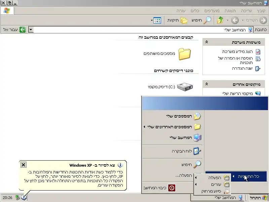Click 'משימות מערכת' panel title text
Screen dimensions: 269x202
246,42
